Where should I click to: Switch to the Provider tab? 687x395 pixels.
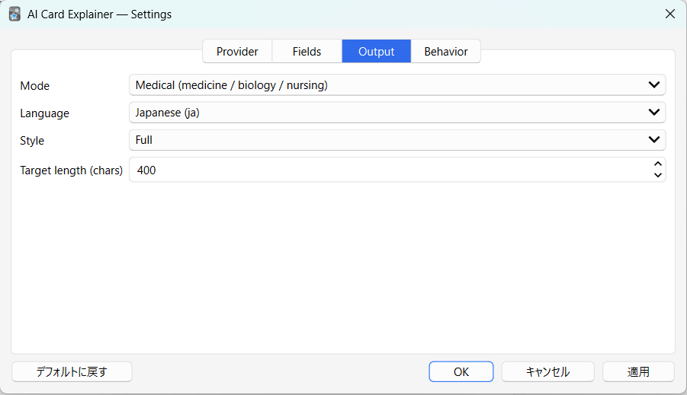(x=237, y=52)
